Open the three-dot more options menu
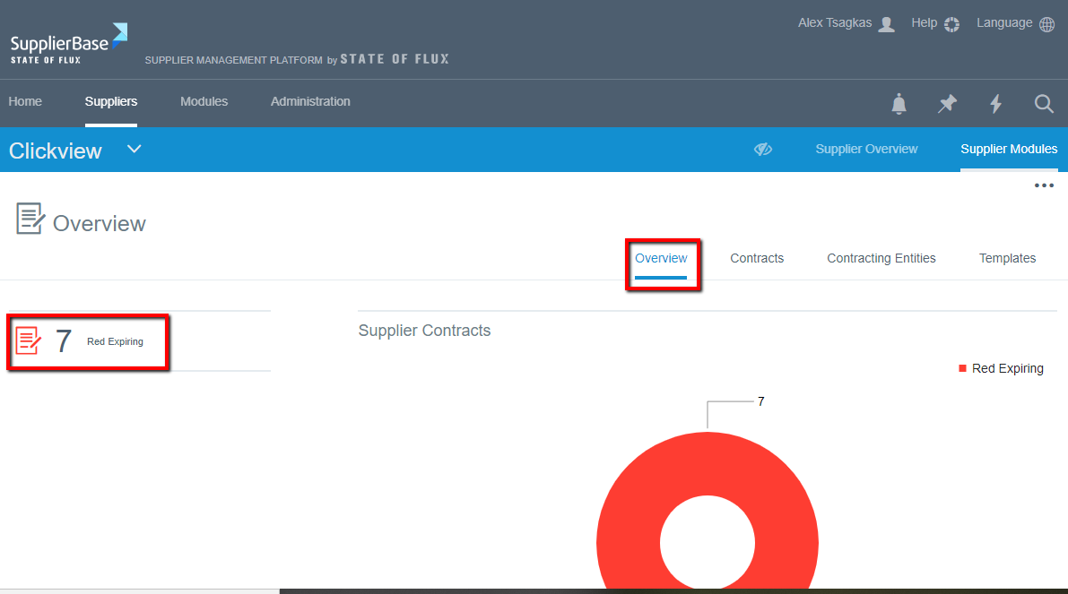This screenshot has width=1068, height=594. point(1044,185)
